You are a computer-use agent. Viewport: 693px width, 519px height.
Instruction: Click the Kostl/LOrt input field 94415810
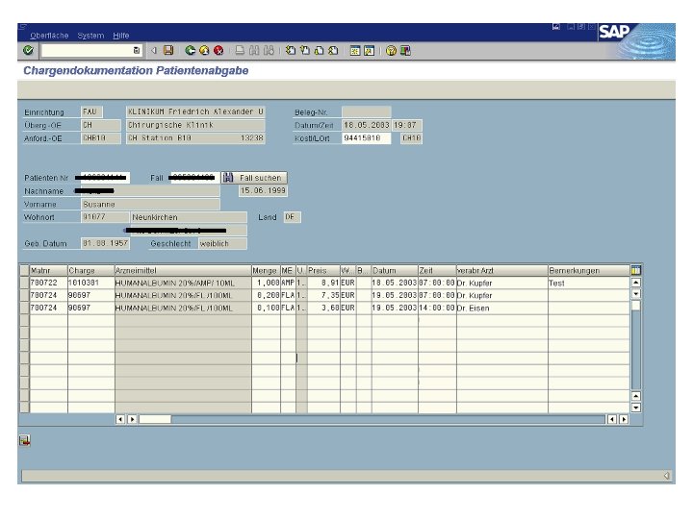(366, 138)
